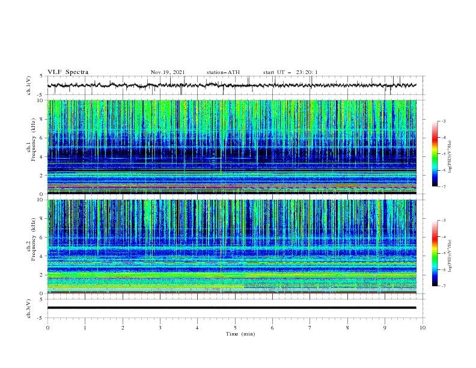Click the time axis tick label '6'

[272, 328]
